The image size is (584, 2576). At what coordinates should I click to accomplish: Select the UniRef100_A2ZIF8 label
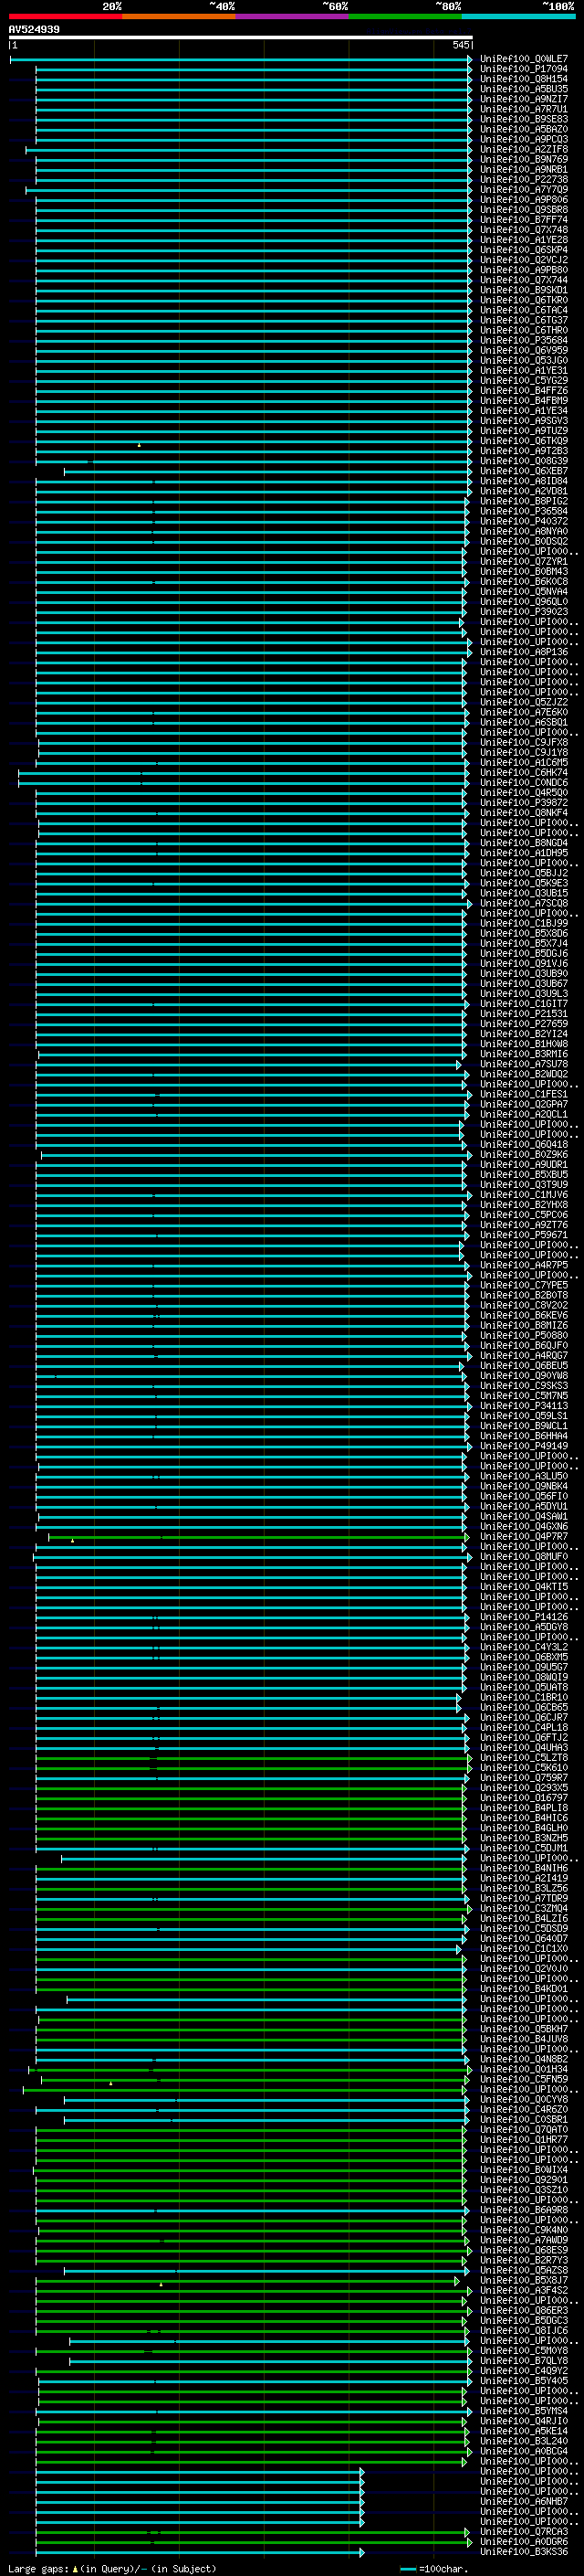[523, 149]
